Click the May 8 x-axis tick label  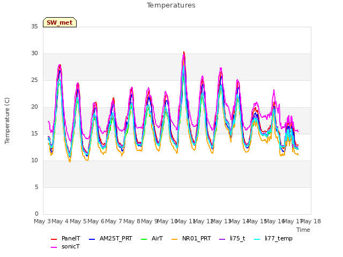coord(132,221)
